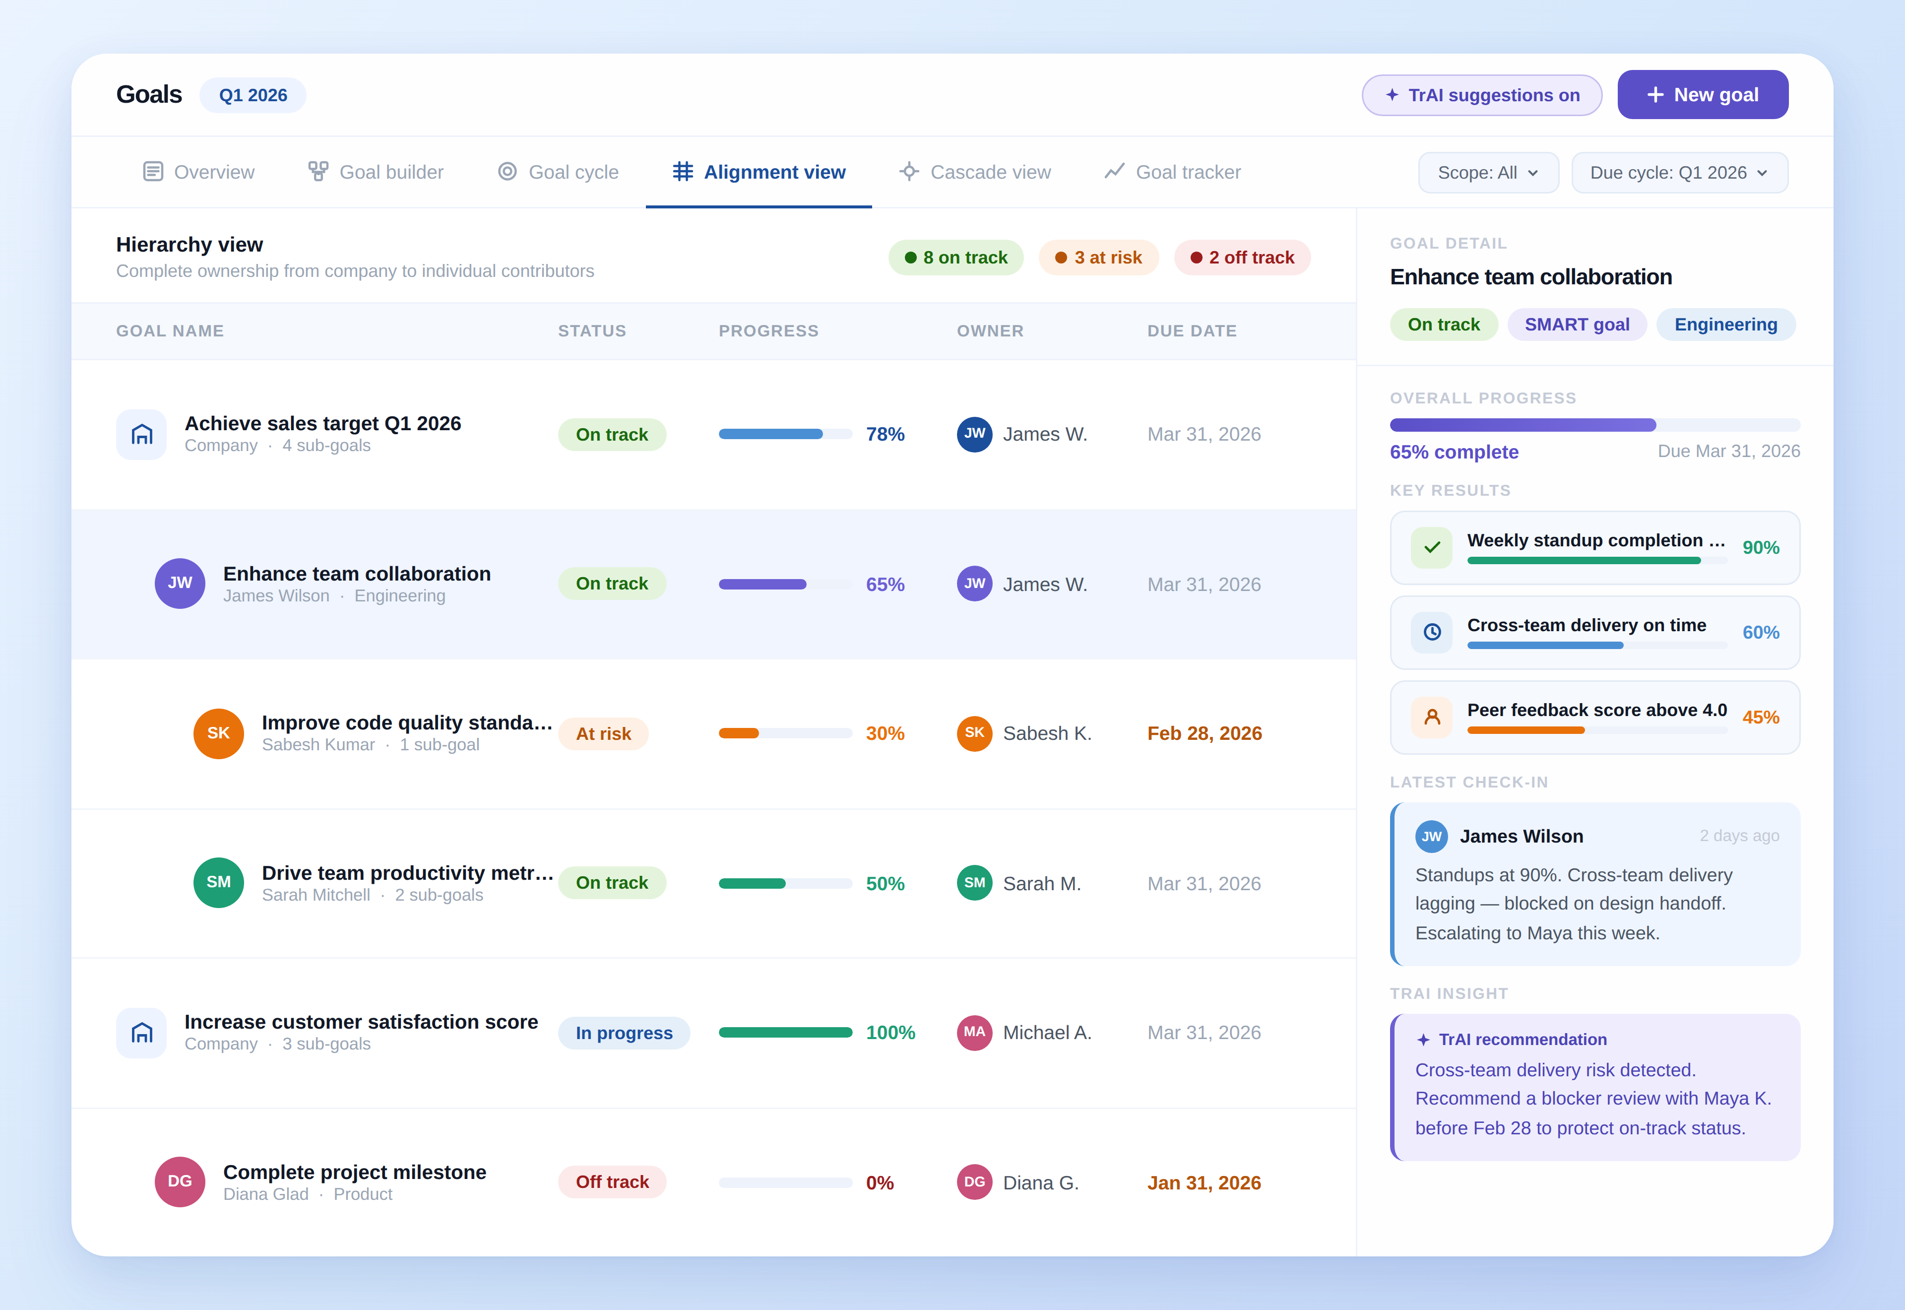Click the DG avatar beside Complete project milestone
Screen dimensions: 1905x1310
tap(180, 1181)
